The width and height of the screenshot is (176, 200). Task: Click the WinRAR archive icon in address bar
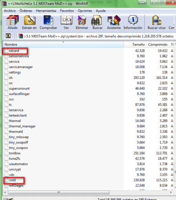point(20,36)
